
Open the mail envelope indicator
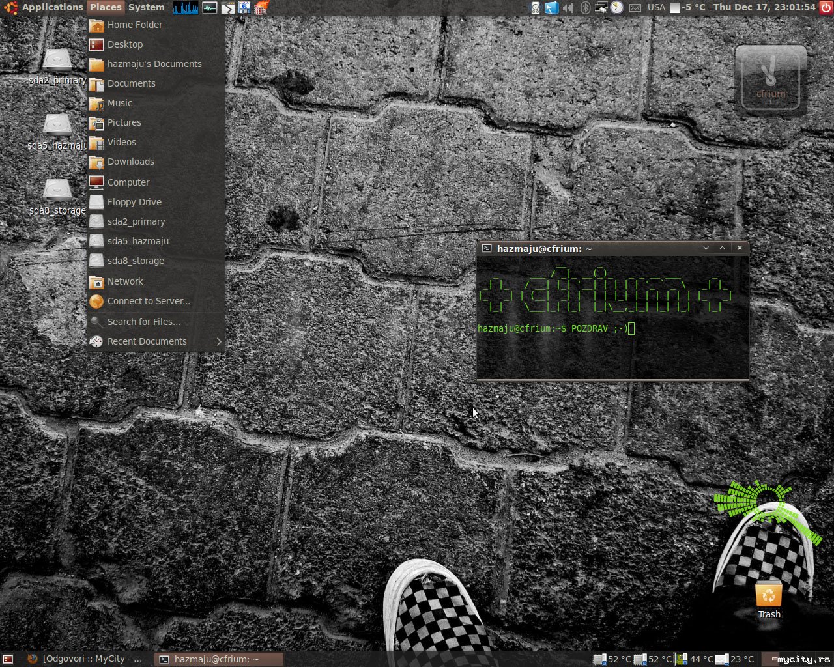tap(635, 7)
